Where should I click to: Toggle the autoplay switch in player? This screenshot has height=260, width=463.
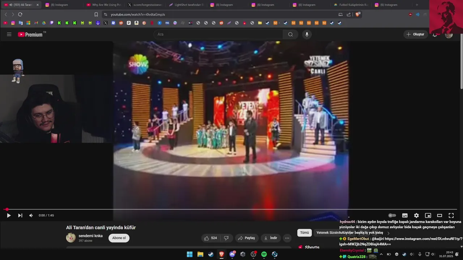tap(392, 216)
